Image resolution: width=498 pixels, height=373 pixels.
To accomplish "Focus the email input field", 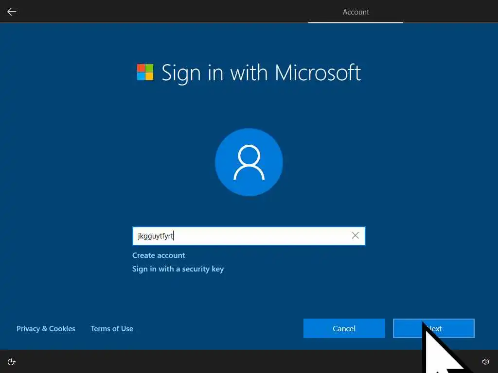I will click(x=249, y=236).
